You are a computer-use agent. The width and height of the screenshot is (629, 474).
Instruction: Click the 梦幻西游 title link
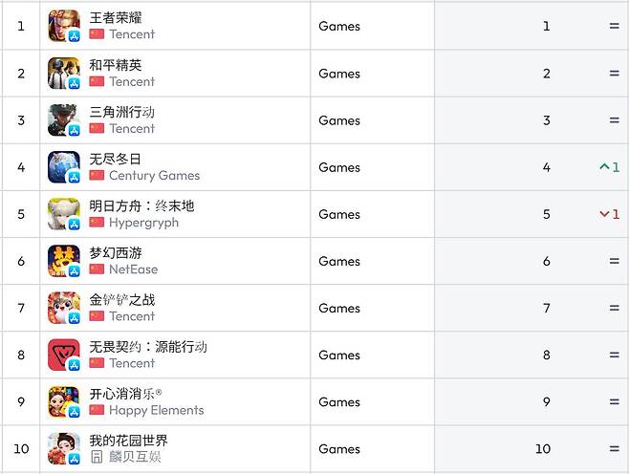(116, 252)
